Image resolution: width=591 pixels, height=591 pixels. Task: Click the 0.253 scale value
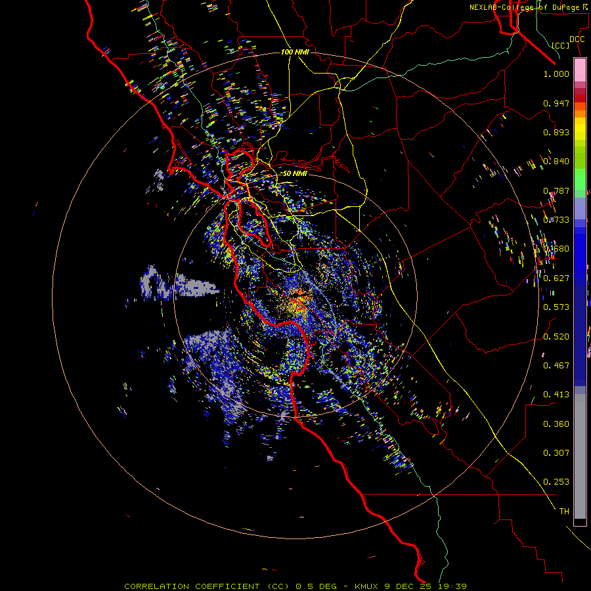(556, 482)
